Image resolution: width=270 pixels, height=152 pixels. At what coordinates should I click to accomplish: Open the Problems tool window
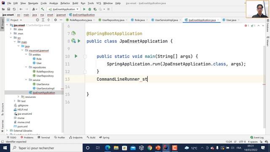click(27, 137)
